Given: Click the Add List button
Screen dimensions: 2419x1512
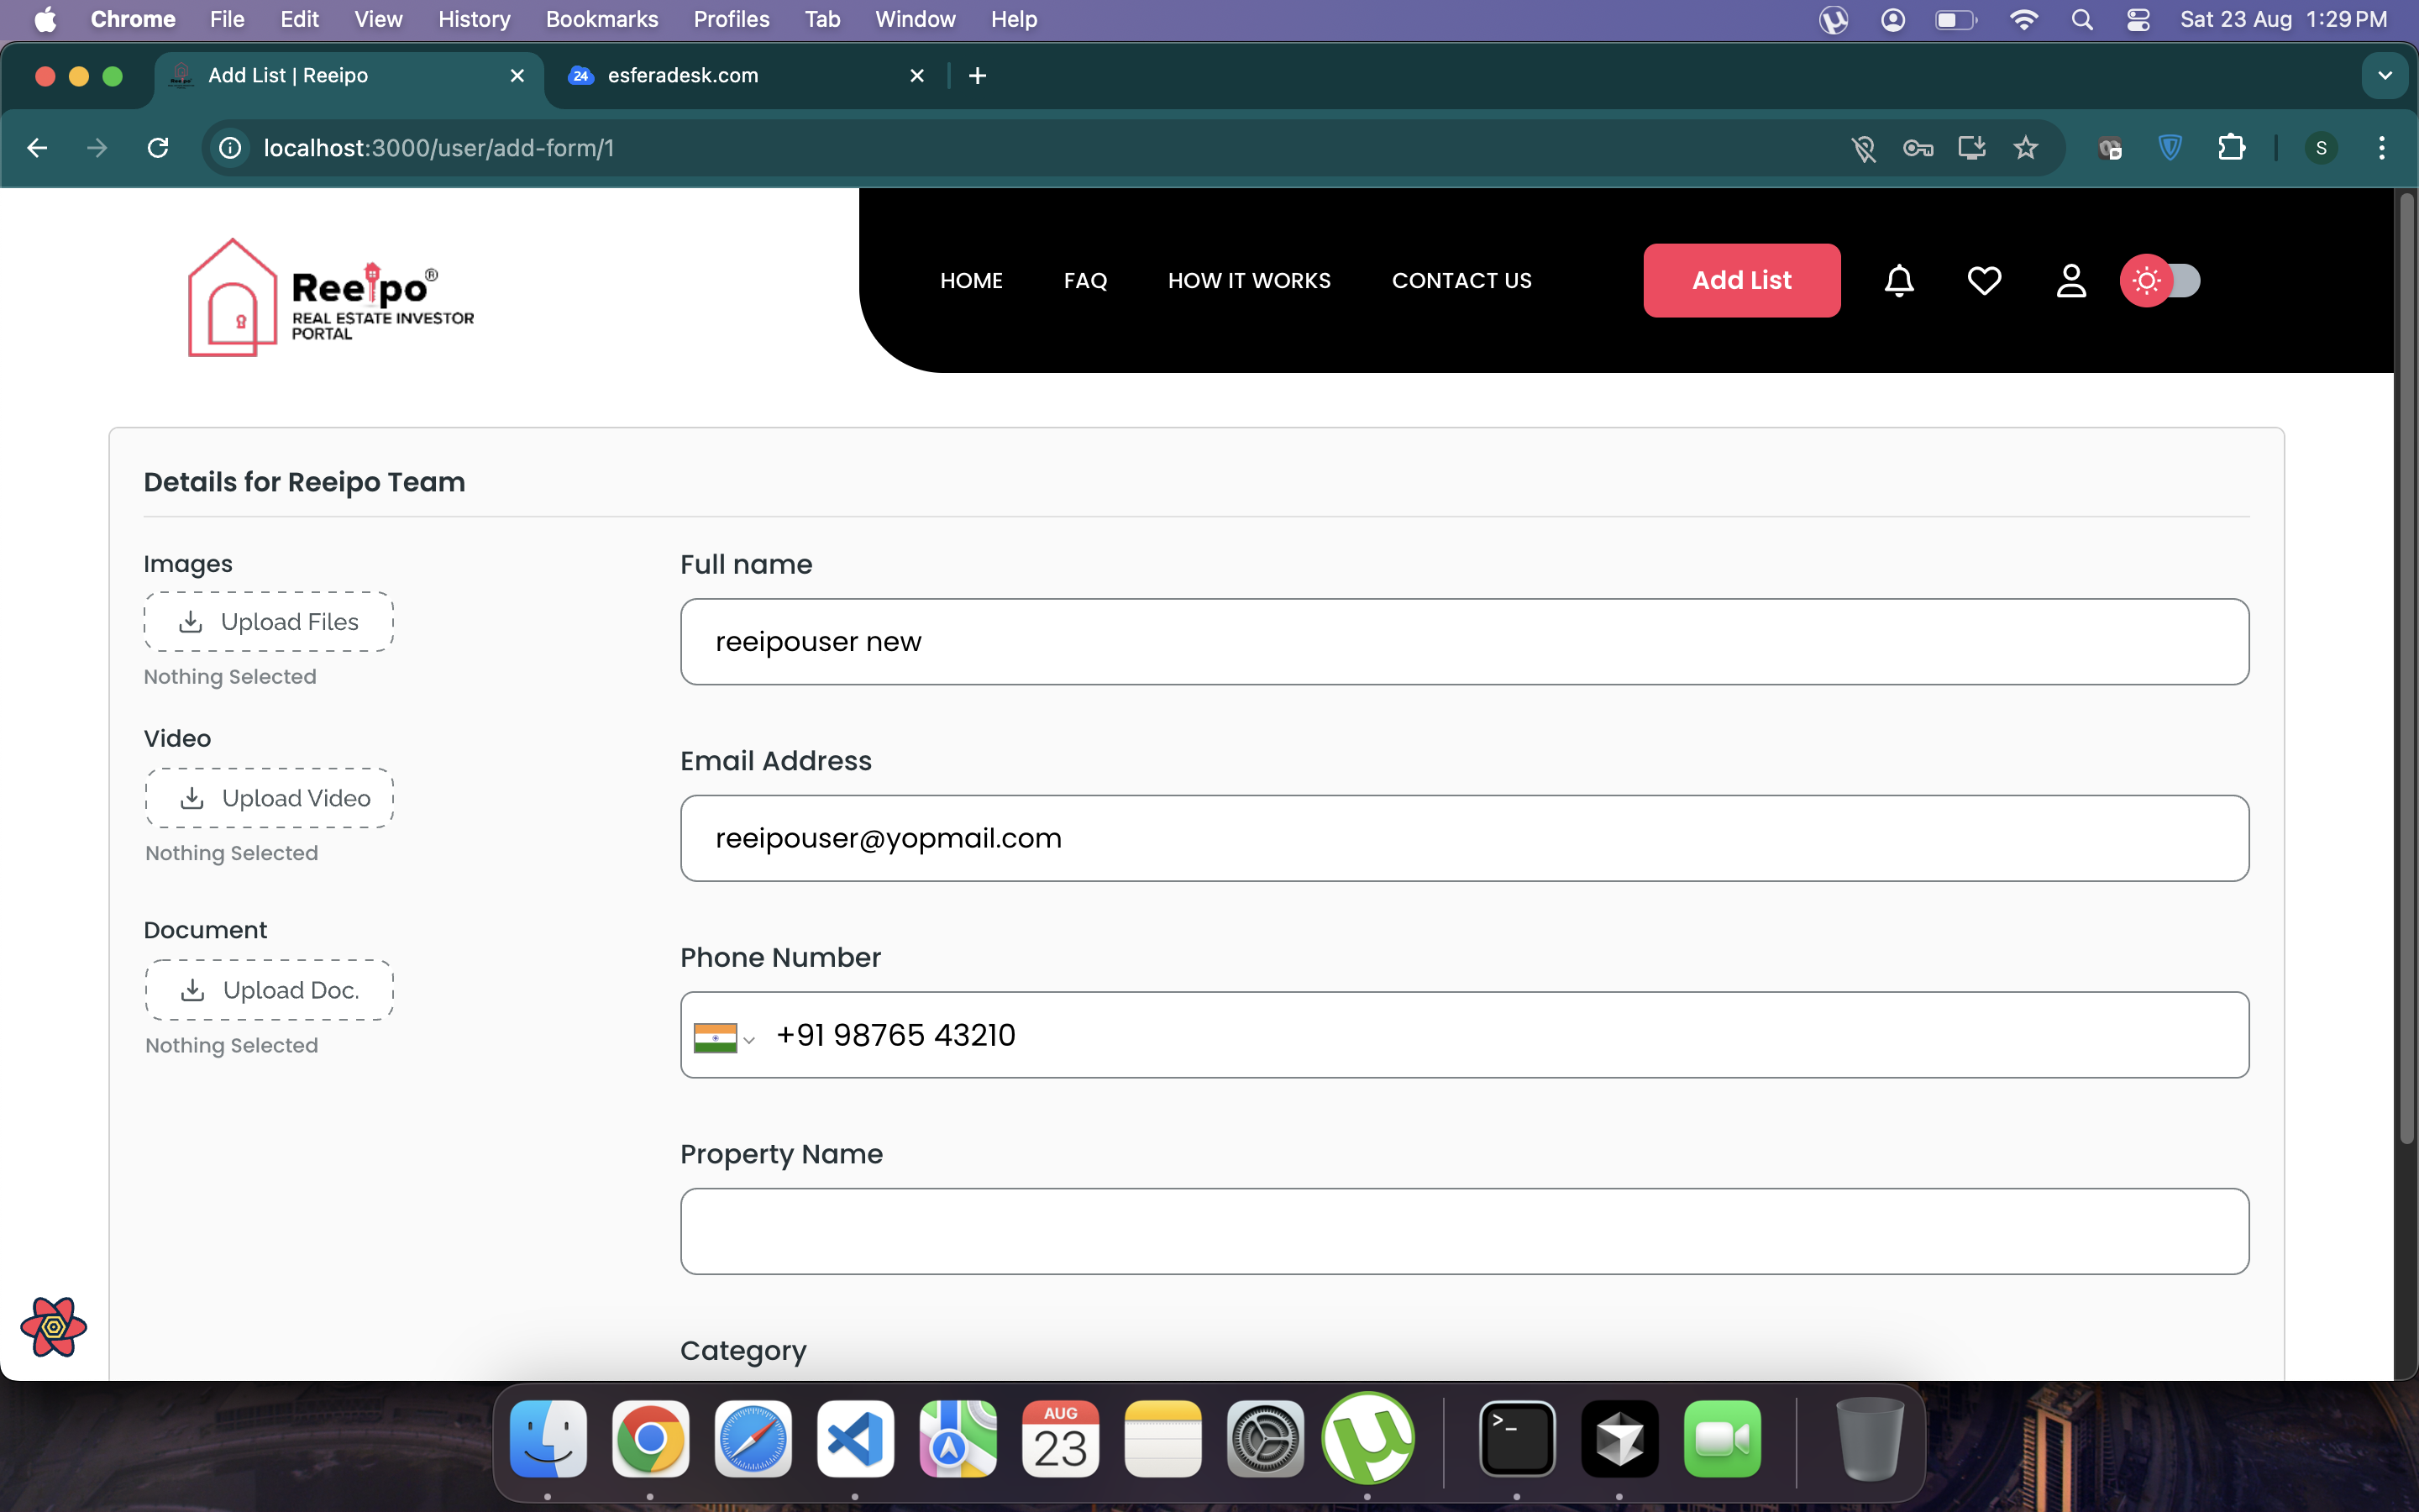Looking at the screenshot, I should [1741, 281].
